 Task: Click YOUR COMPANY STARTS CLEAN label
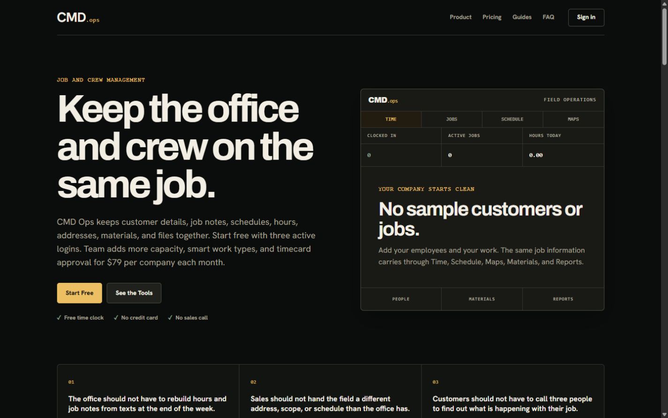[x=426, y=189]
